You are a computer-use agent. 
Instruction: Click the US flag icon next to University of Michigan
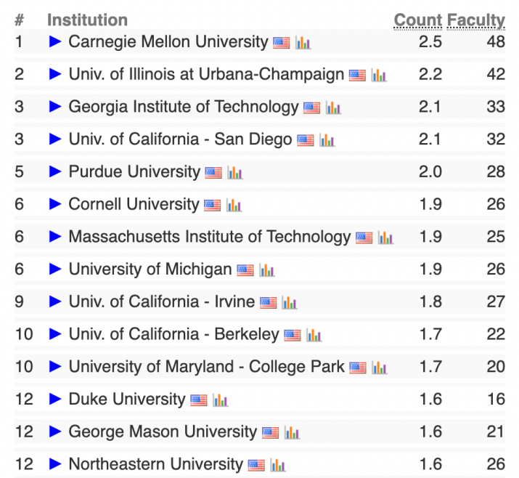(x=245, y=270)
